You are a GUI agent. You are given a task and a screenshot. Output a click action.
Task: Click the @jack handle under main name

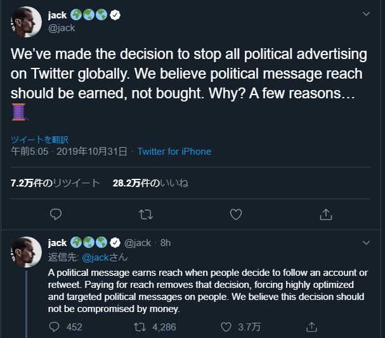(62, 28)
